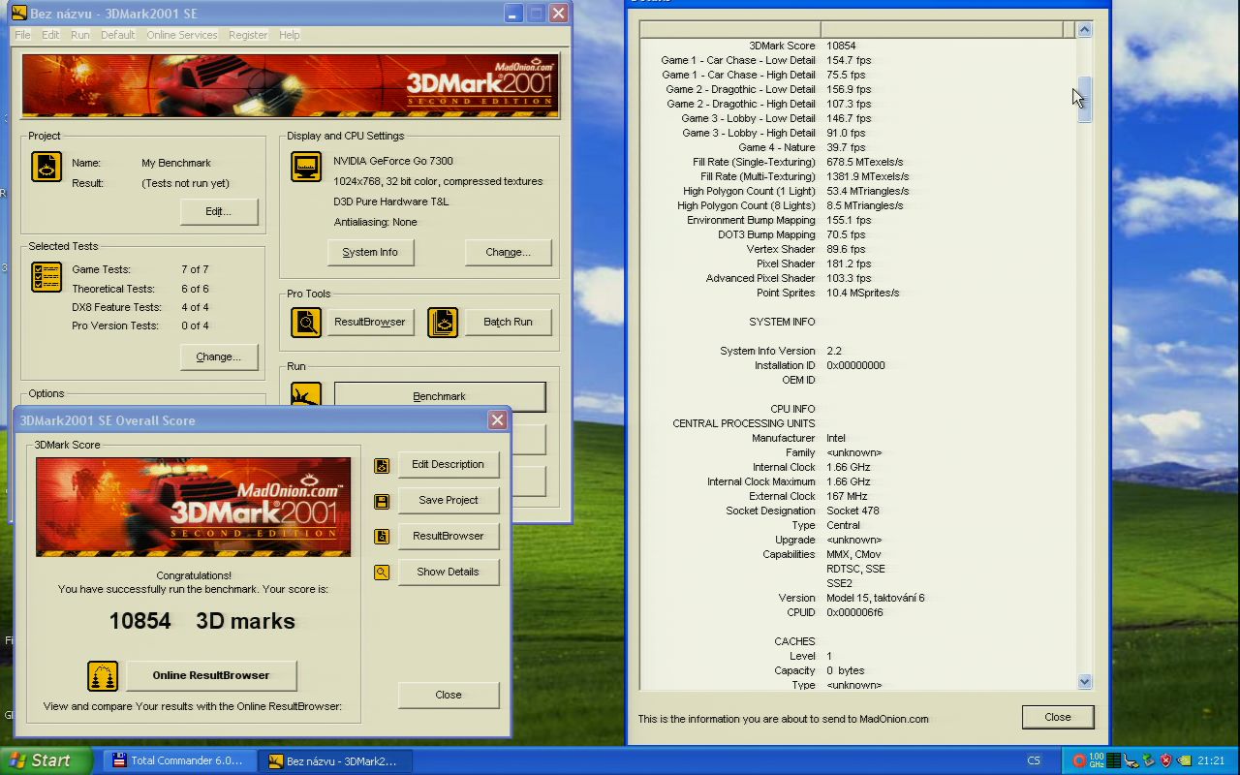Viewport: 1240px width, 775px height.
Task: Click the 3DMark2001 taskbar button
Action: (x=334, y=760)
